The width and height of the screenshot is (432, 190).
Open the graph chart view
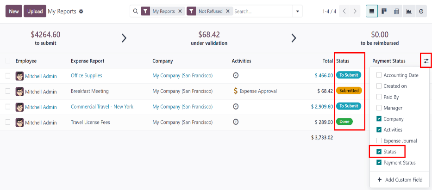[x=409, y=11]
